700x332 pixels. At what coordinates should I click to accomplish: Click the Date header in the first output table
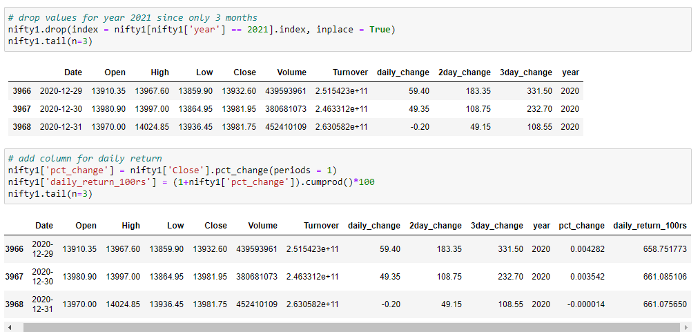point(73,72)
